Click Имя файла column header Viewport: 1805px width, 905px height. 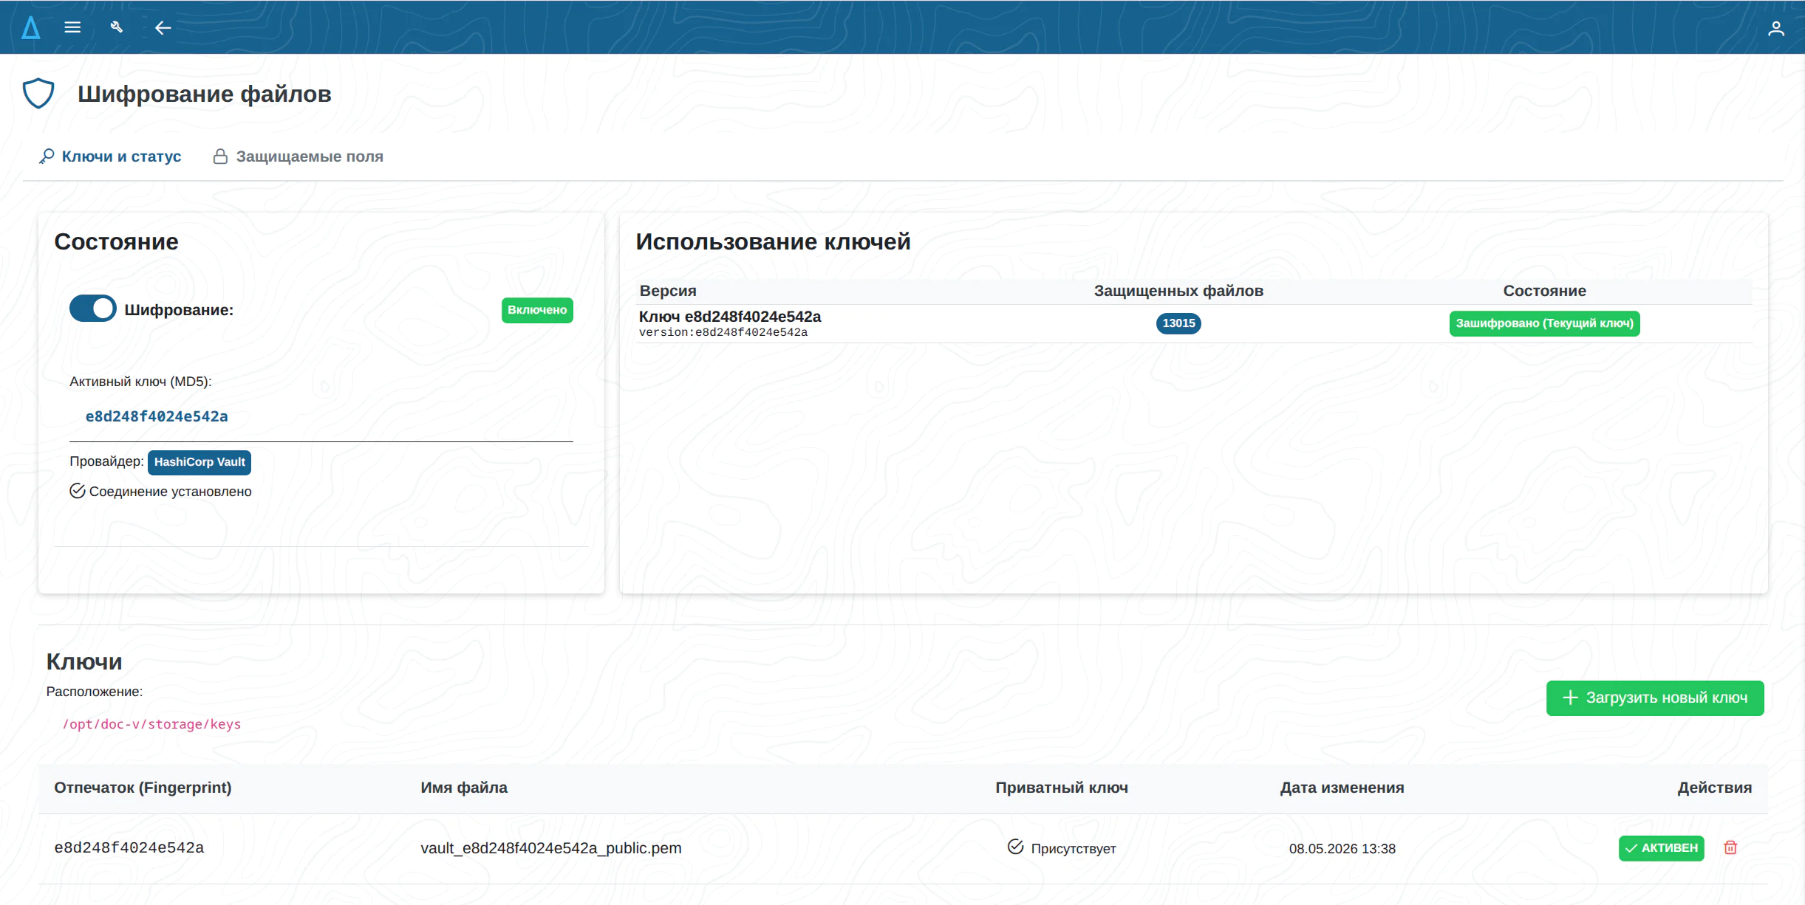(464, 788)
